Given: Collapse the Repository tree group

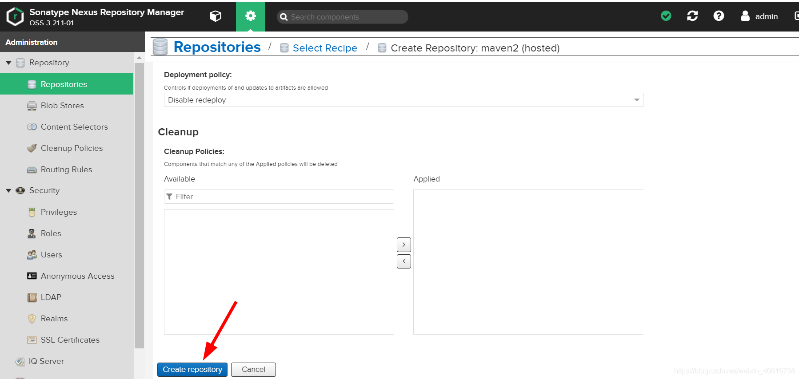Looking at the screenshot, I should pos(8,63).
